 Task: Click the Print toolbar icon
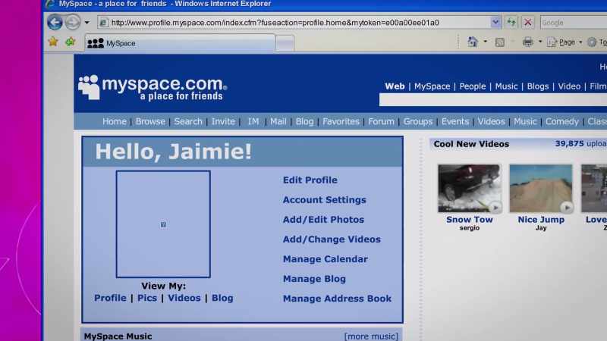click(527, 42)
